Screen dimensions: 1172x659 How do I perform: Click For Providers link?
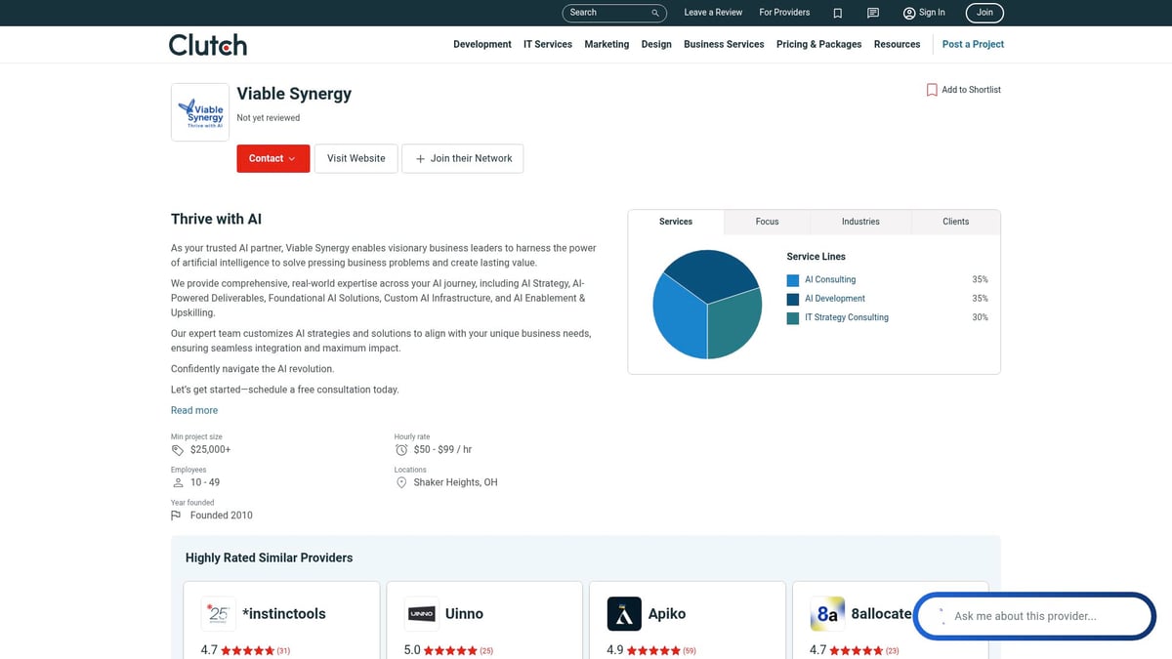[x=784, y=13]
